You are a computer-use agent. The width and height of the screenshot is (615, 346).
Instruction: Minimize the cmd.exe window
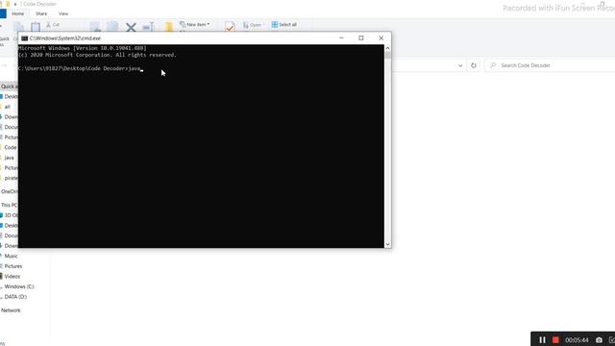(341, 38)
